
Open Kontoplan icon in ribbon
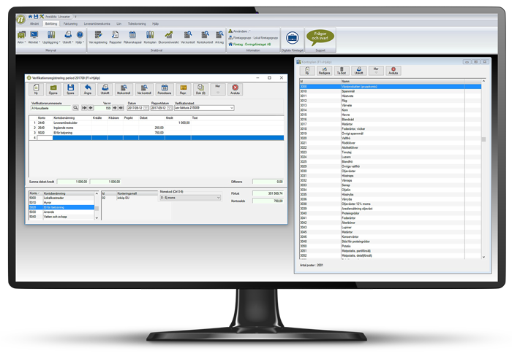[x=150, y=36]
